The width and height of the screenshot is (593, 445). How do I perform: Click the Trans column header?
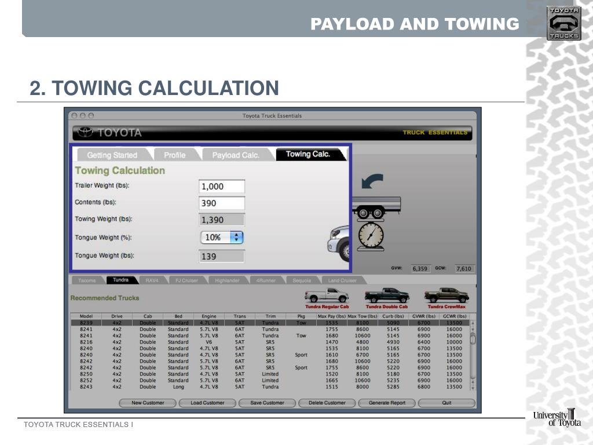click(240, 316)
